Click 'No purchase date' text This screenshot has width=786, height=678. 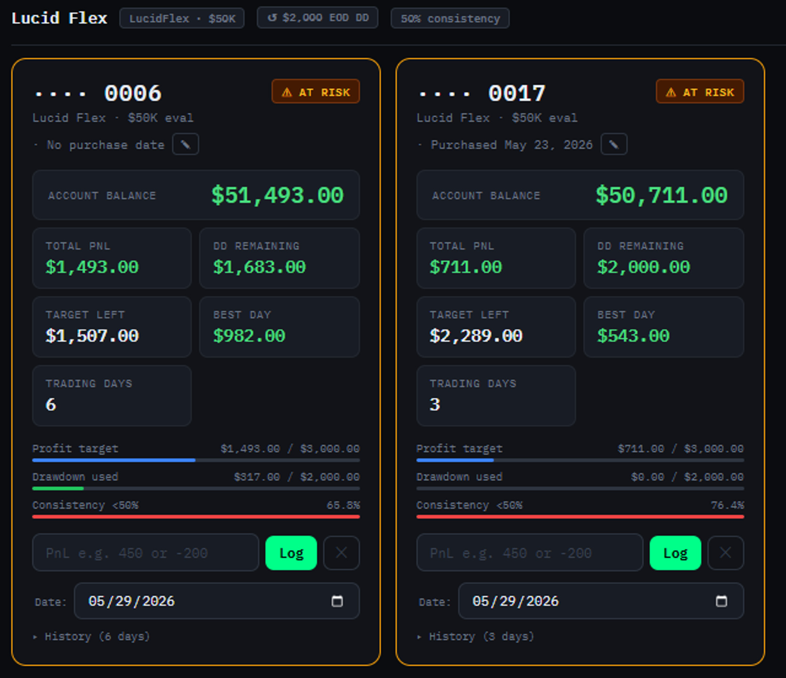105,145
